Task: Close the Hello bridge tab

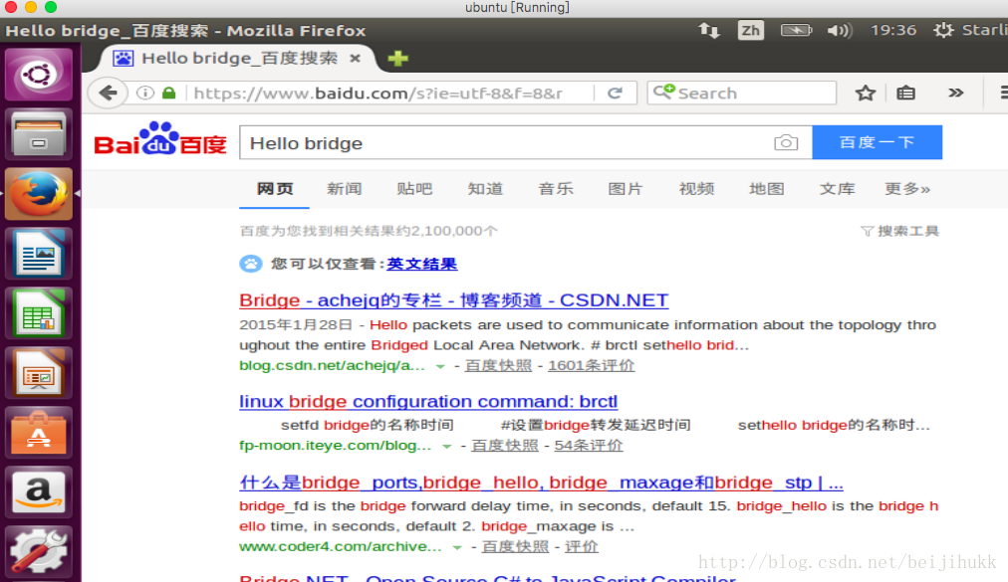Action: (x=355, y=59)
